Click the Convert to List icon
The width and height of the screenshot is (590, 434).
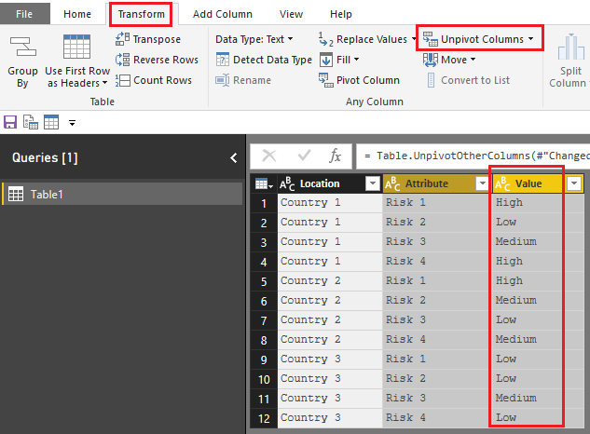tap(431, 80)
